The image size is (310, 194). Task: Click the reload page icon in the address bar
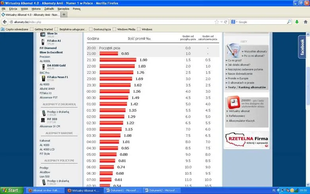[x=226, y=22]
